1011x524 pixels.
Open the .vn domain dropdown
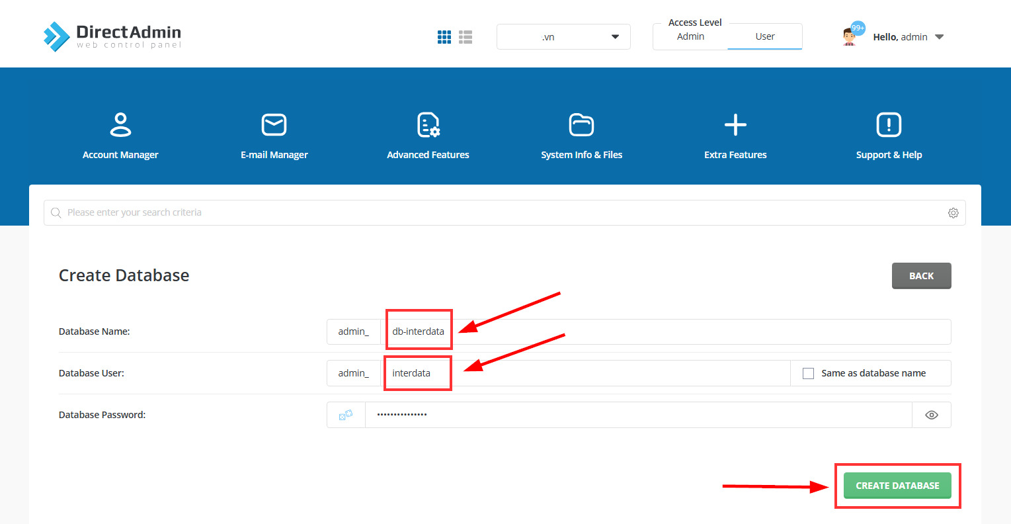(563, 37)
